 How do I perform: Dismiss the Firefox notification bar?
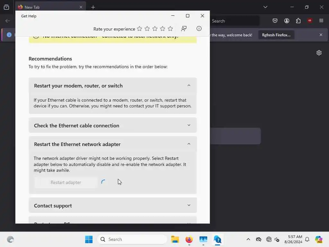tap(321, 35)
